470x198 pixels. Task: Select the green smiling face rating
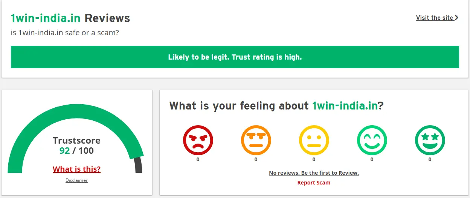(372, 140)
